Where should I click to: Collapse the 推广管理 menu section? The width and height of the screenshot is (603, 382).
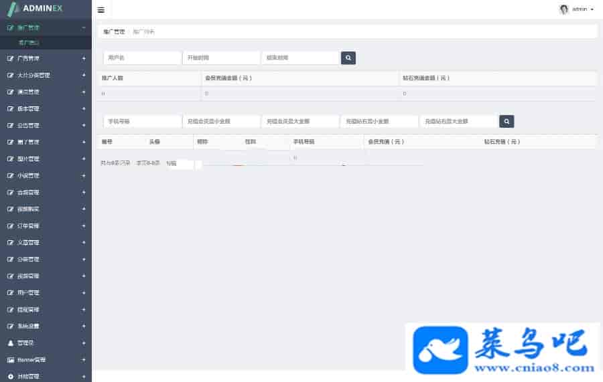point(84,27)
